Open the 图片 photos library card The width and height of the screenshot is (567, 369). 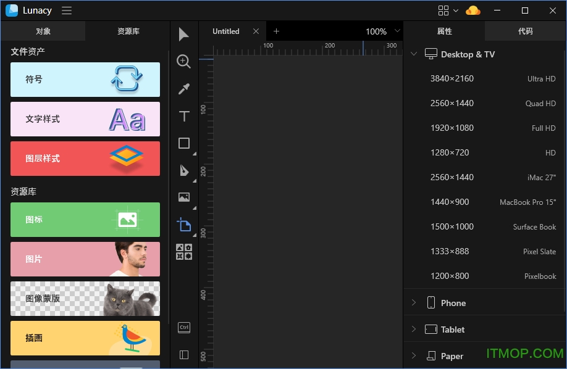pyautogui.click(x=85, y=259)
